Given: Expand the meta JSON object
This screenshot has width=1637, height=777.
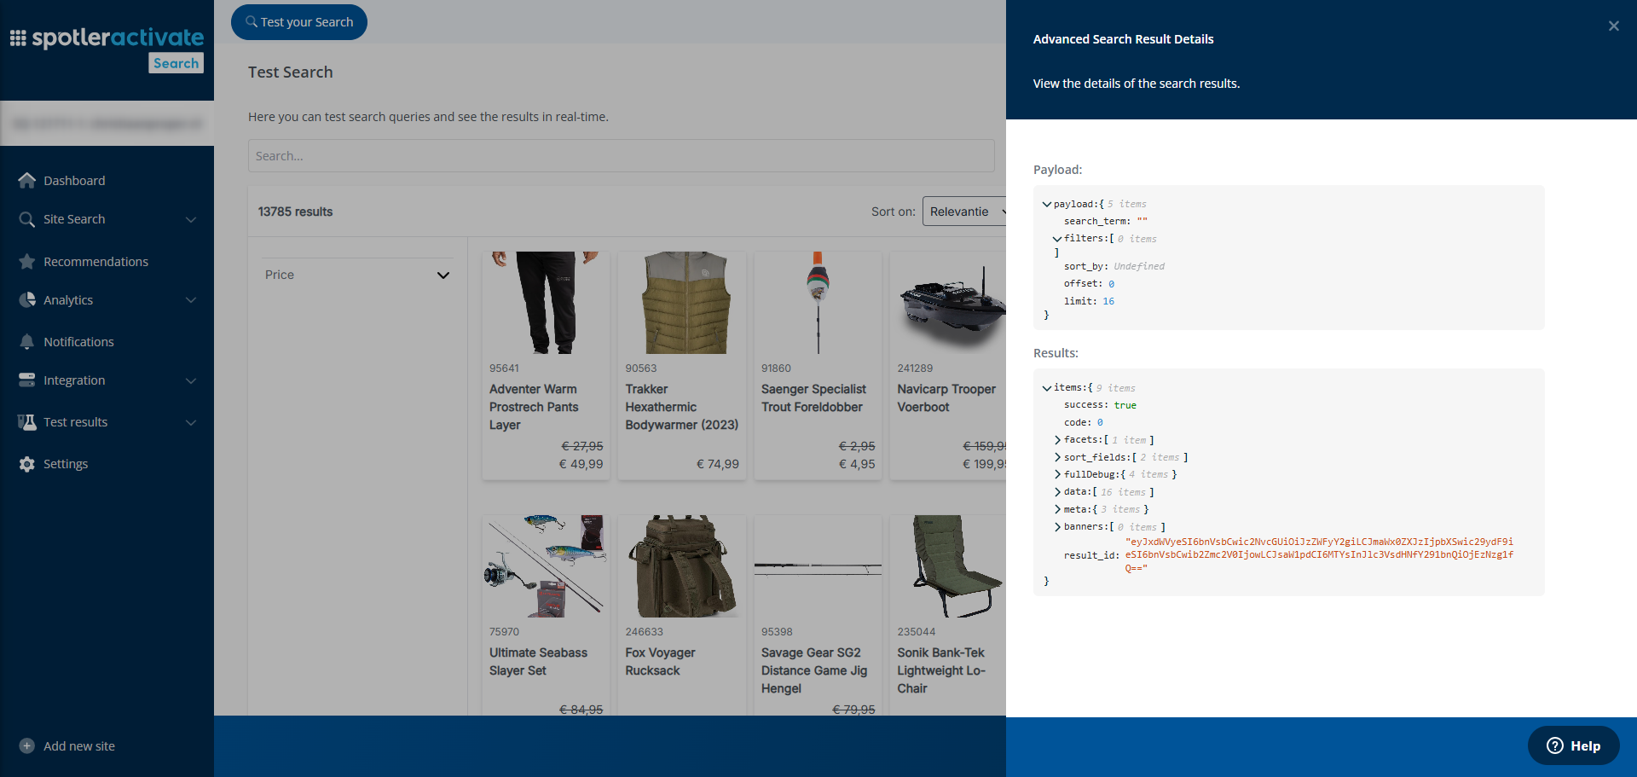Looking at the screenshot, I should click(x=1058, y=510).
